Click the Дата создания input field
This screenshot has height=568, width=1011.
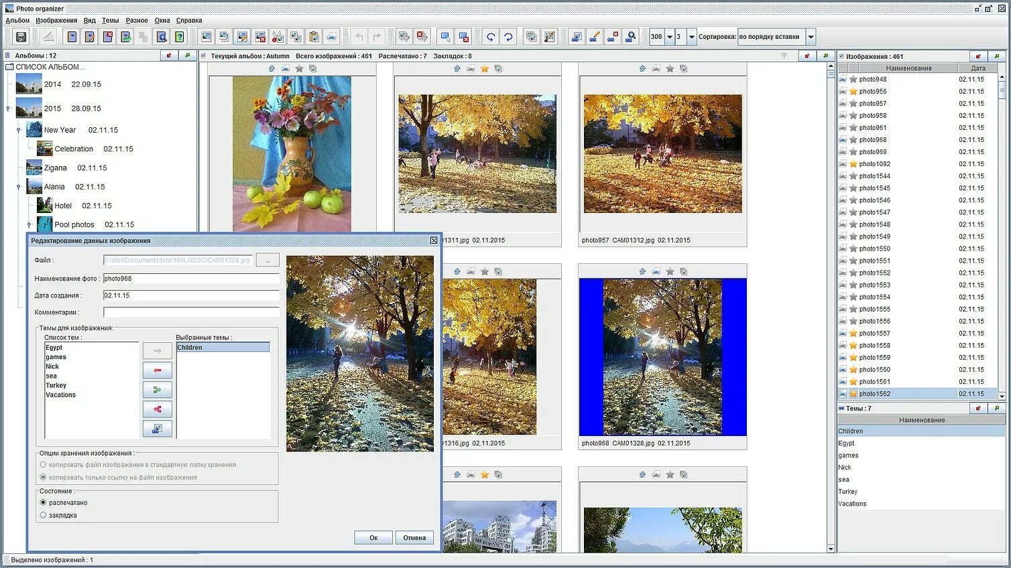[x=191, y=295]
